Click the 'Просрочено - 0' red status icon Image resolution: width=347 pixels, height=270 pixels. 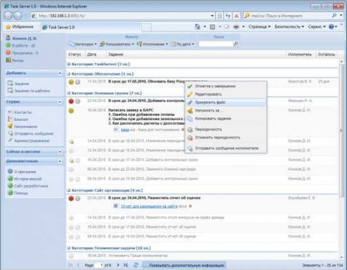tap(8, 53)
